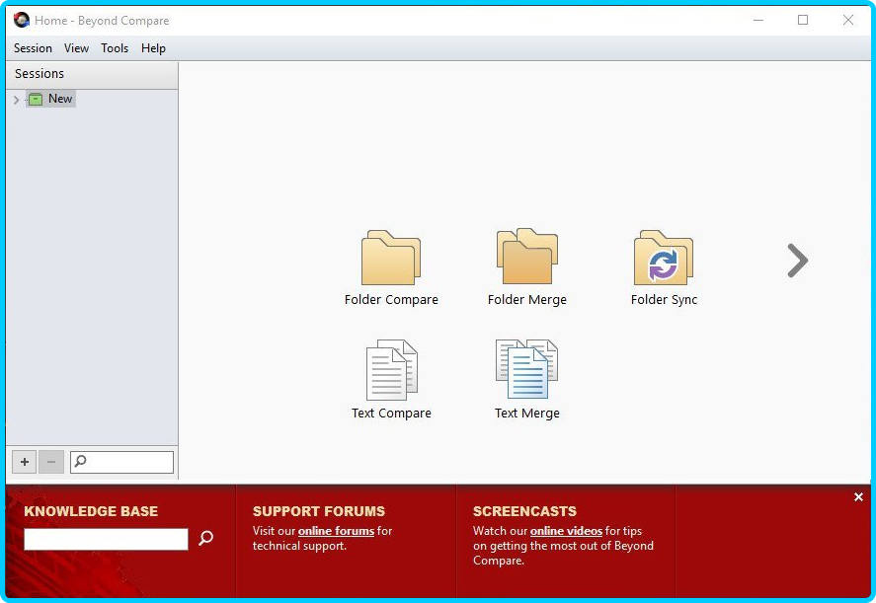This screenshot has height=603, width=876.
Task: Maximize the Beyond Compare window
Action: point(803,20)
